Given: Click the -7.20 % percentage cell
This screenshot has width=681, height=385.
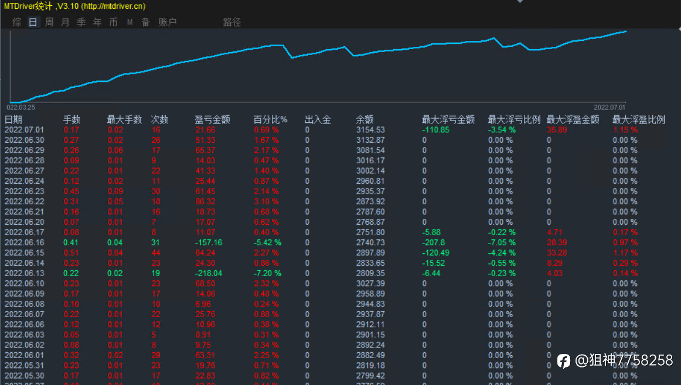Looking at the screenshot, I should click(x=267, y=273).
